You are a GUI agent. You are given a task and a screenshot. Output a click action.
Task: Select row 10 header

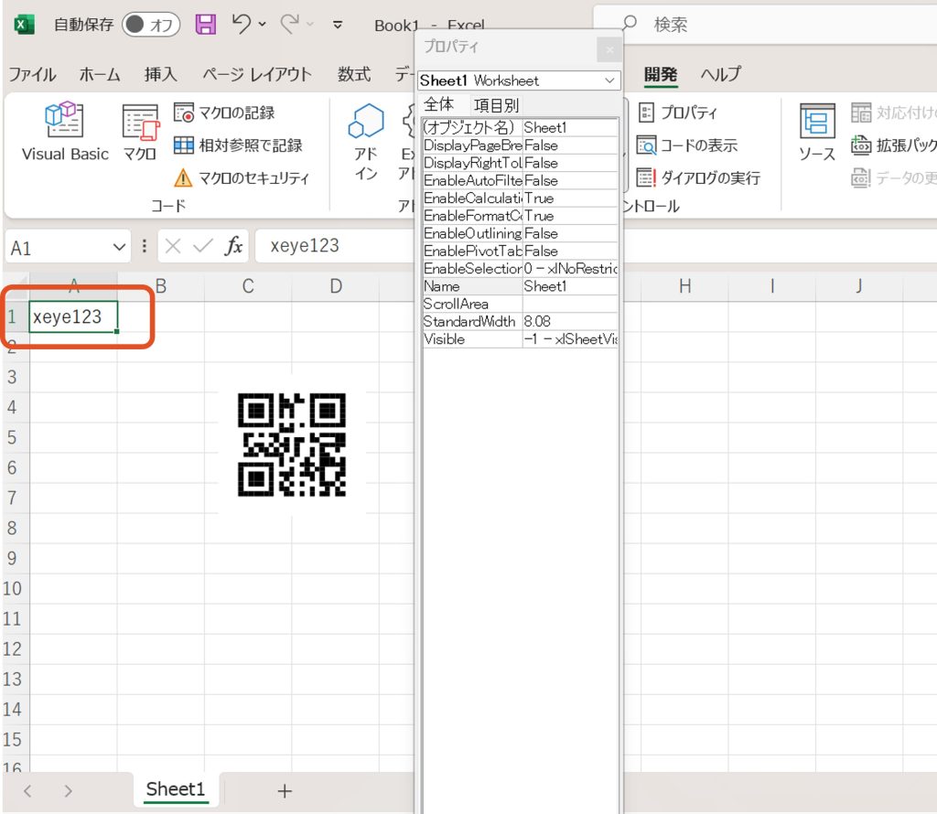[x=13, y=589]
